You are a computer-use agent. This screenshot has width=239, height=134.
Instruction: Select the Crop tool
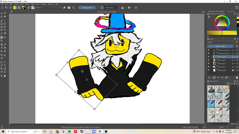pyautogui.click(x=2, y=41)
